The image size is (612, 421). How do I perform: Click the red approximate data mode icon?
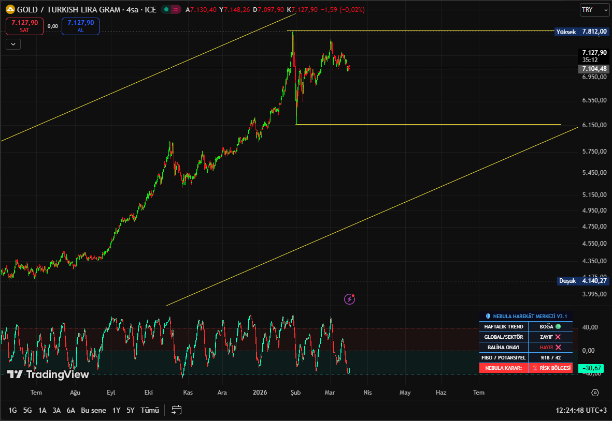point(176,9)
